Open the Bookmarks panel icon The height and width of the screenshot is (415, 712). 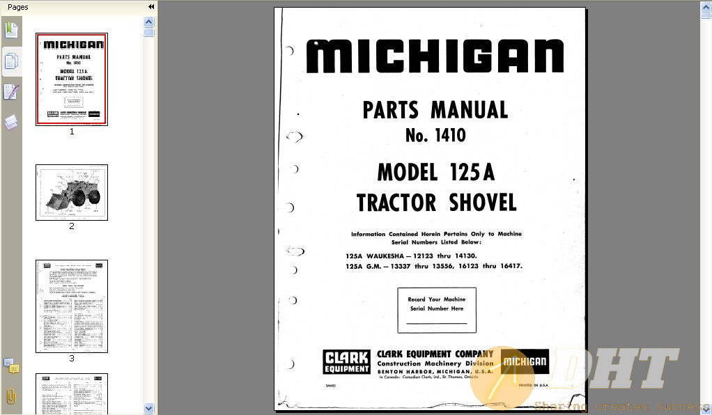click(x=11, y=31)
